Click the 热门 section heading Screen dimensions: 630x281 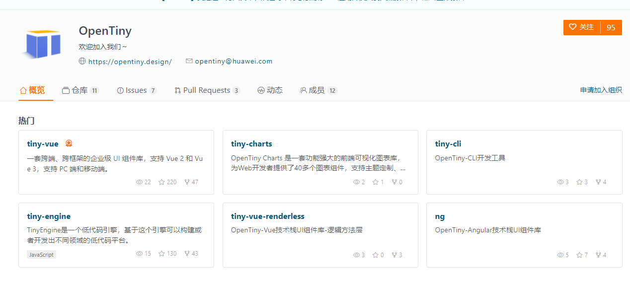click(x=26, y=121)
